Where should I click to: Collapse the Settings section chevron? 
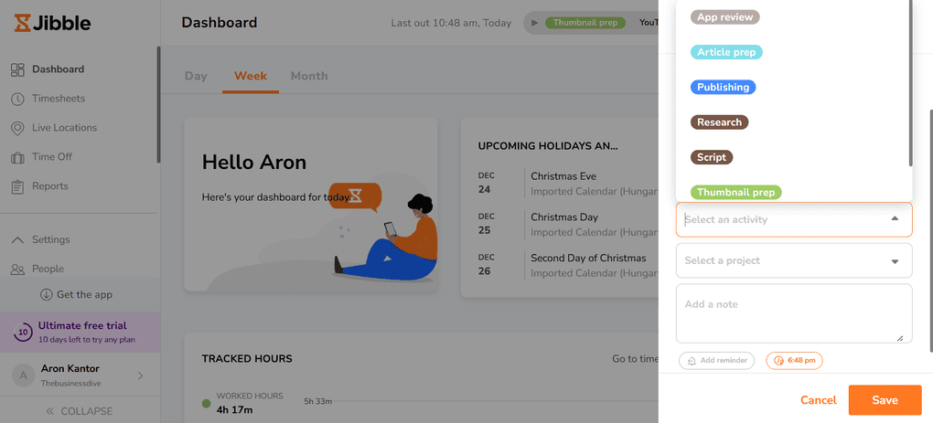[18, 240]
